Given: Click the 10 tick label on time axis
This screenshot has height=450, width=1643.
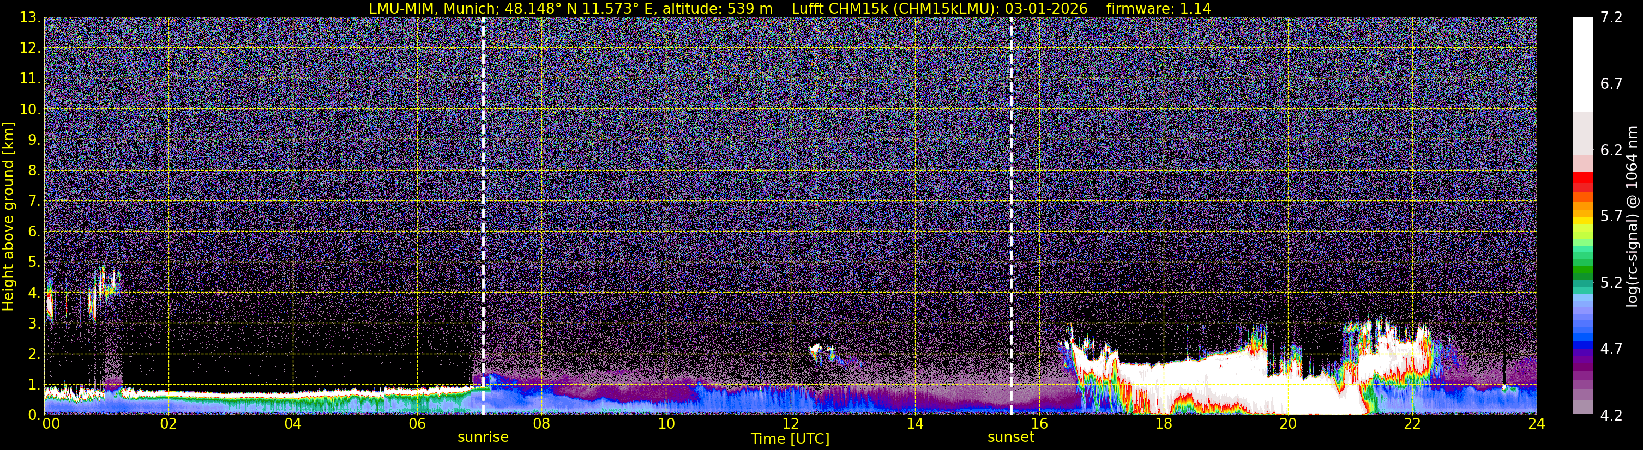Looking at the screenshot, I should pyautogui.click(x=666, y=424).
